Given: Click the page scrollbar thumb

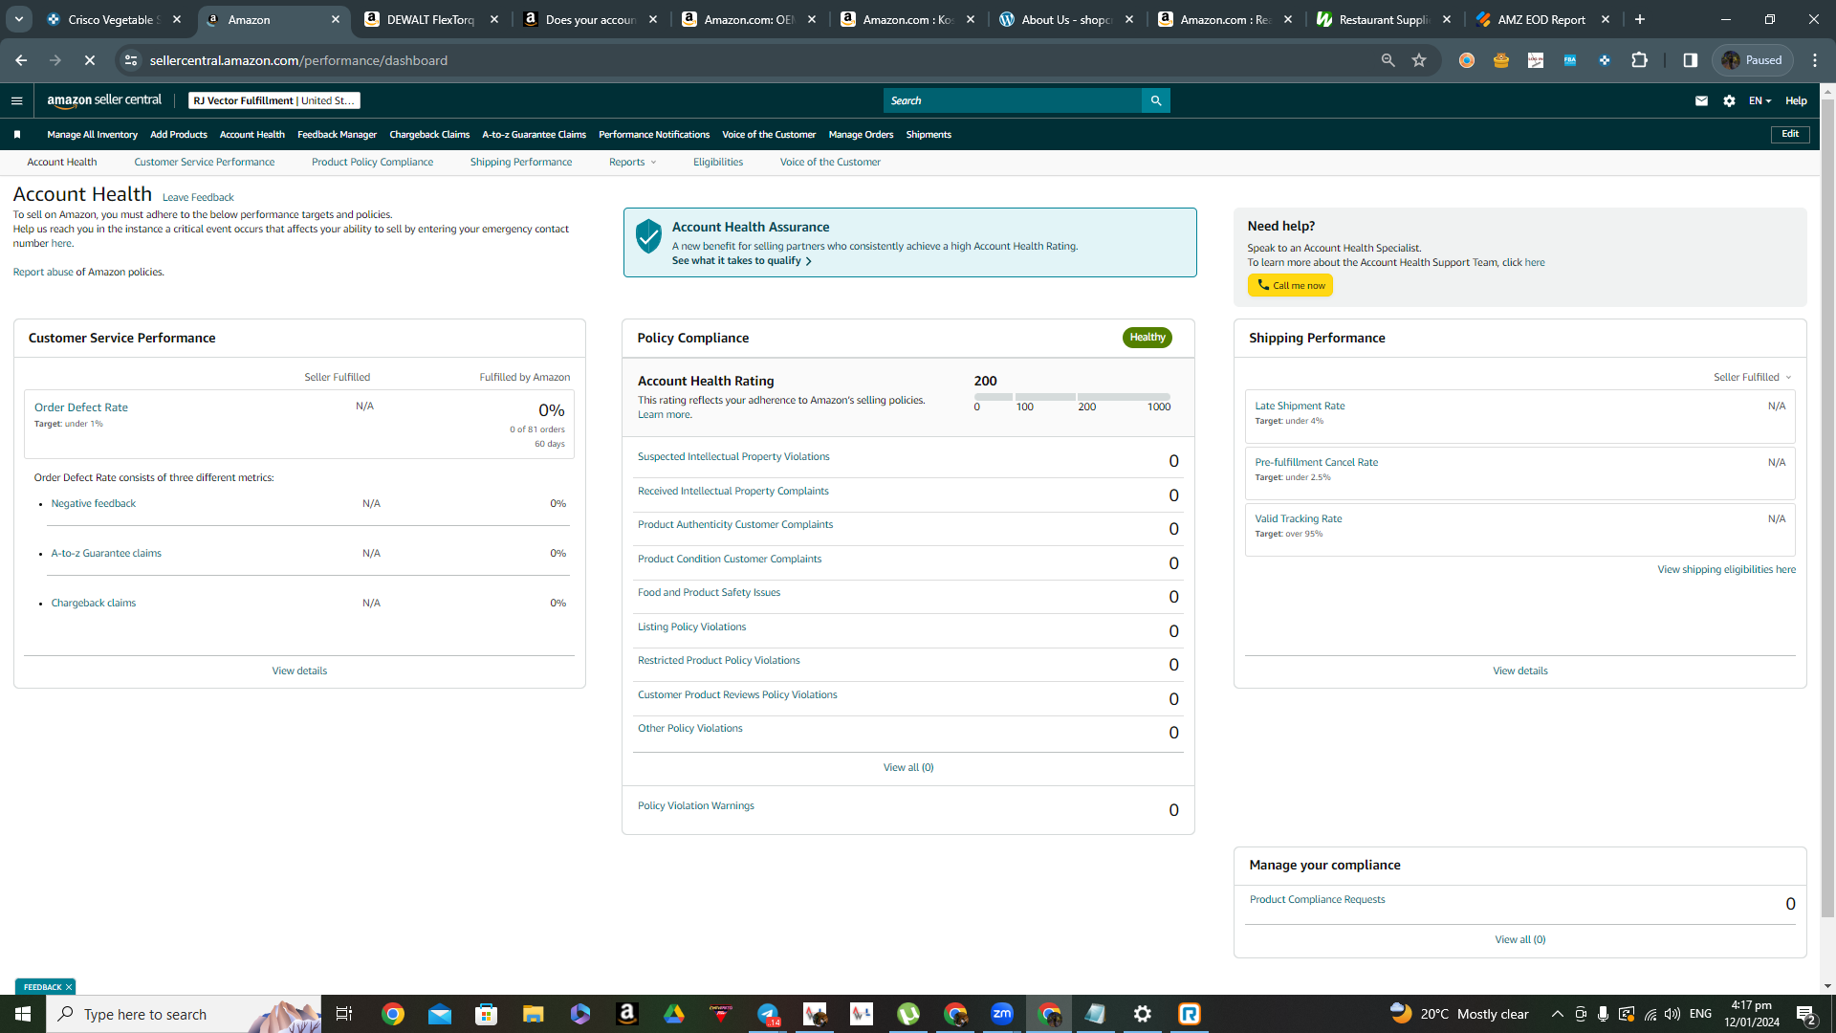Looking at the screenshot, I should coord(1827,507).
